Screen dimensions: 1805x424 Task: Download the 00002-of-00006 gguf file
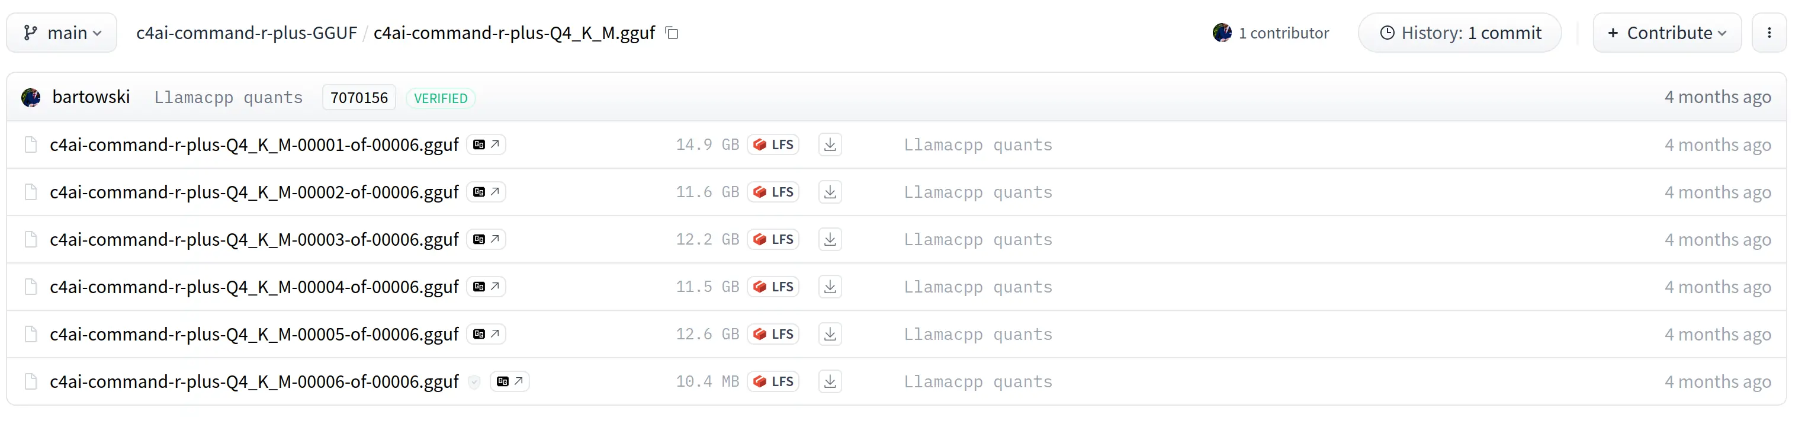click(830, 192)
